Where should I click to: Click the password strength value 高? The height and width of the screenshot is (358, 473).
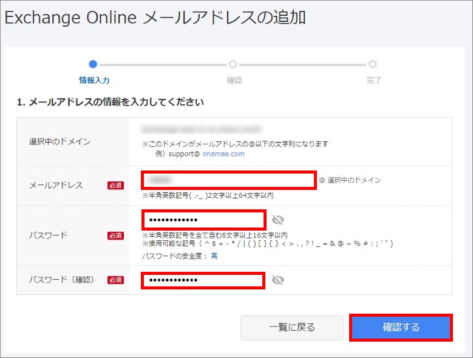(214, 256)
